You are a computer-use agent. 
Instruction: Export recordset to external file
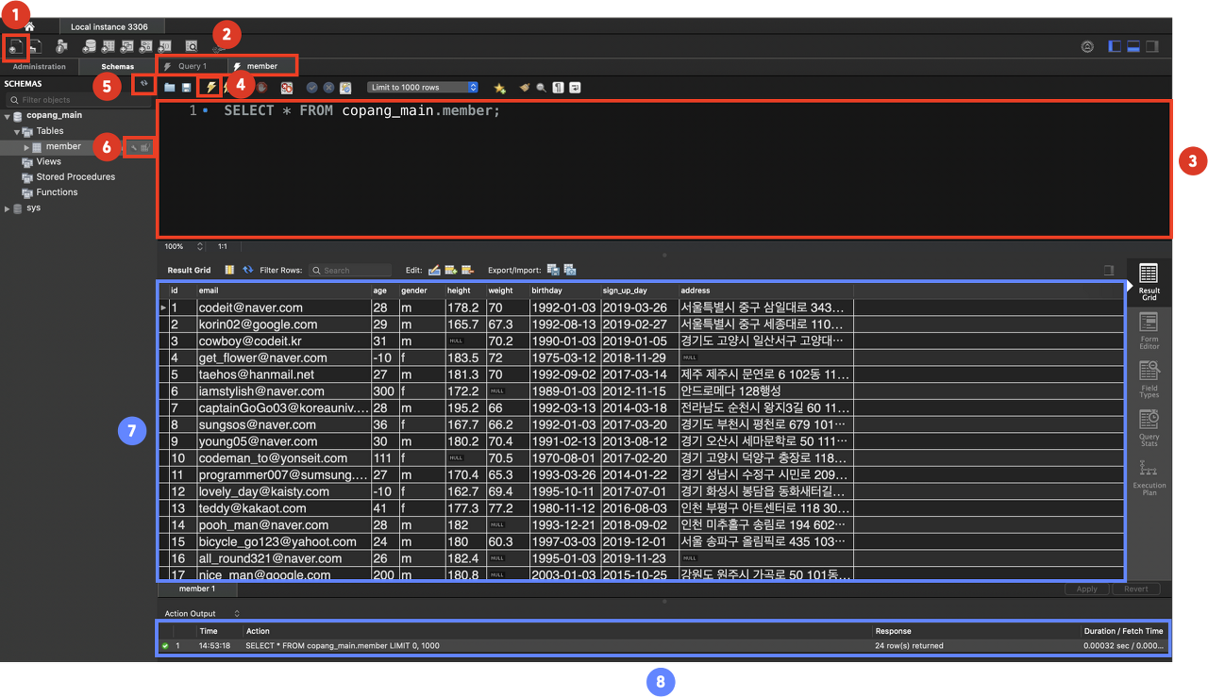[553, 270]
